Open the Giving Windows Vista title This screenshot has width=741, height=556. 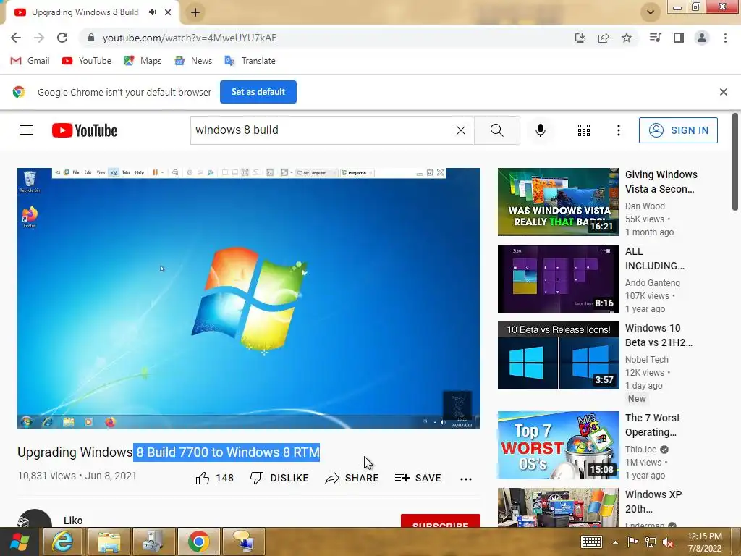tap(661, 182)
